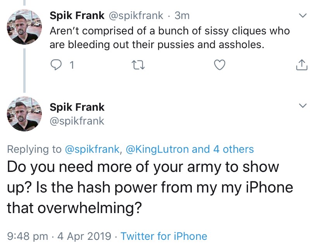Show the "4 others" being replied to

(x=229, y=149)
